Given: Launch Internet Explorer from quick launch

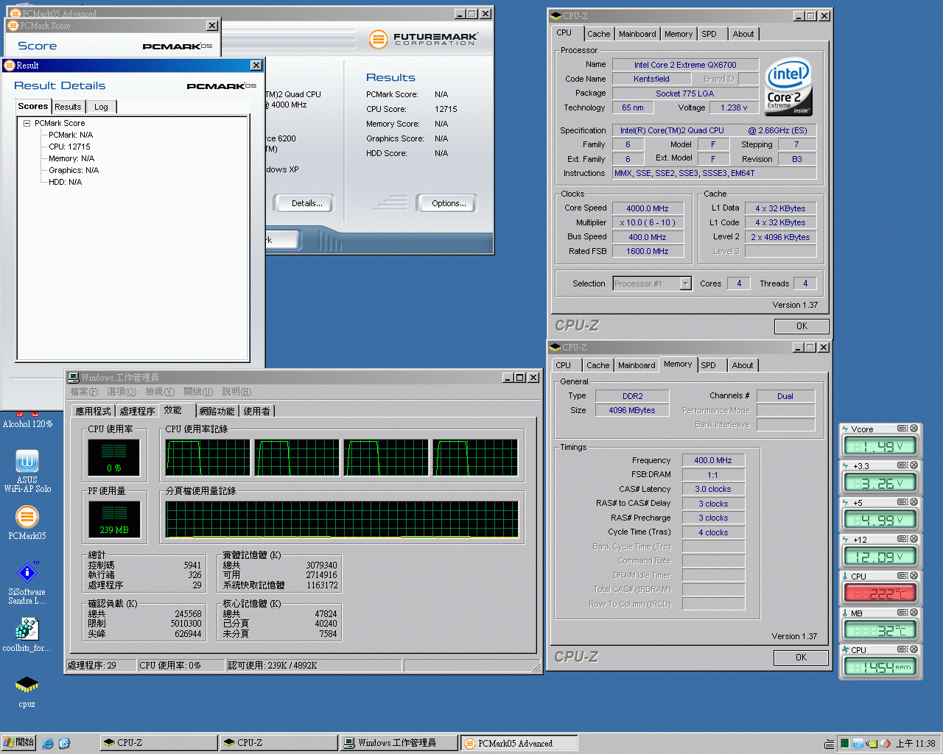Looking at the screenshot, I should [x=48, y=743].
